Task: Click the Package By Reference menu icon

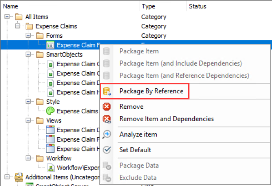Action: click(106, 91)
